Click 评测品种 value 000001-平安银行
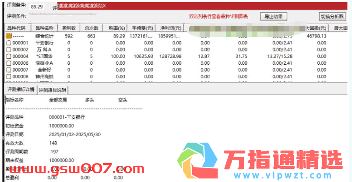 click(x=67, y=117)
